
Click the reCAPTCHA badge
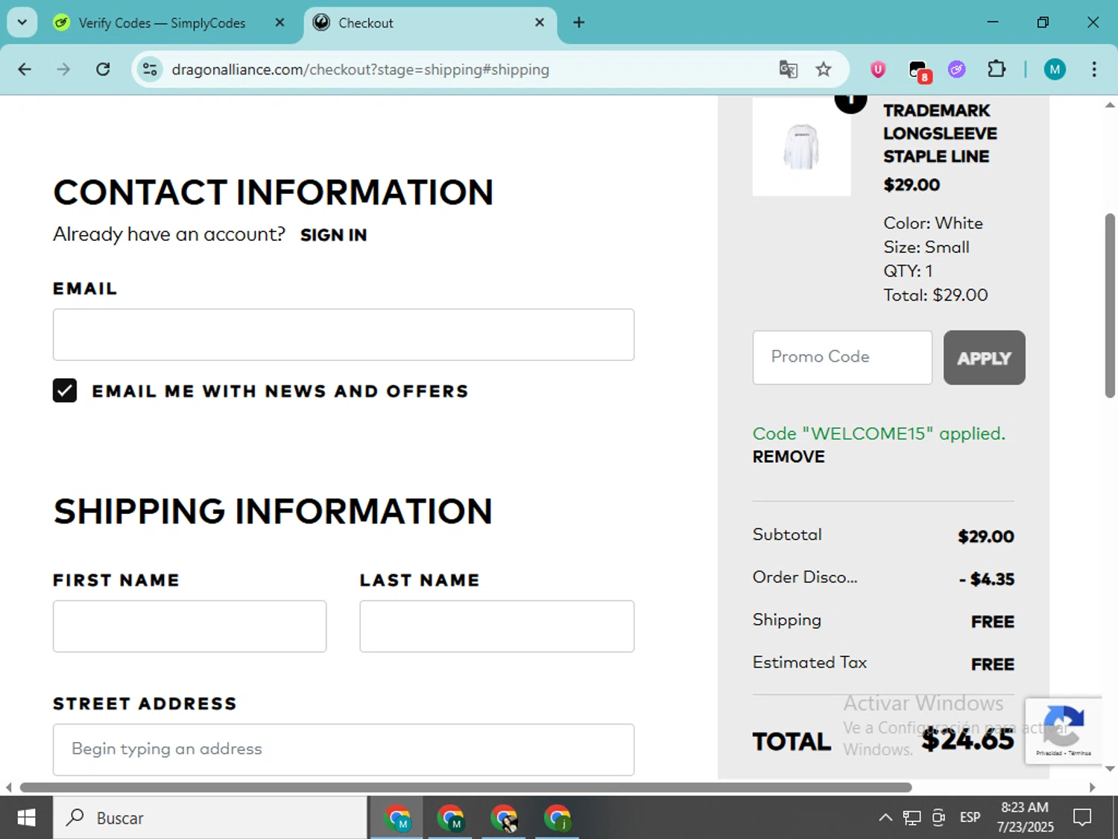(x=1064, y=731)
